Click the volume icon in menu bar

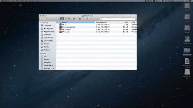pyautogui.click(x=166, y=1)
